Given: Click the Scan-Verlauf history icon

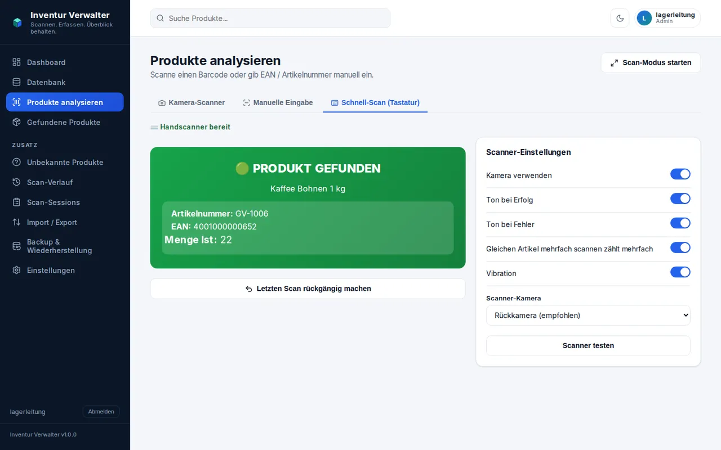Looking at the screenshot, I should point(16,182).
